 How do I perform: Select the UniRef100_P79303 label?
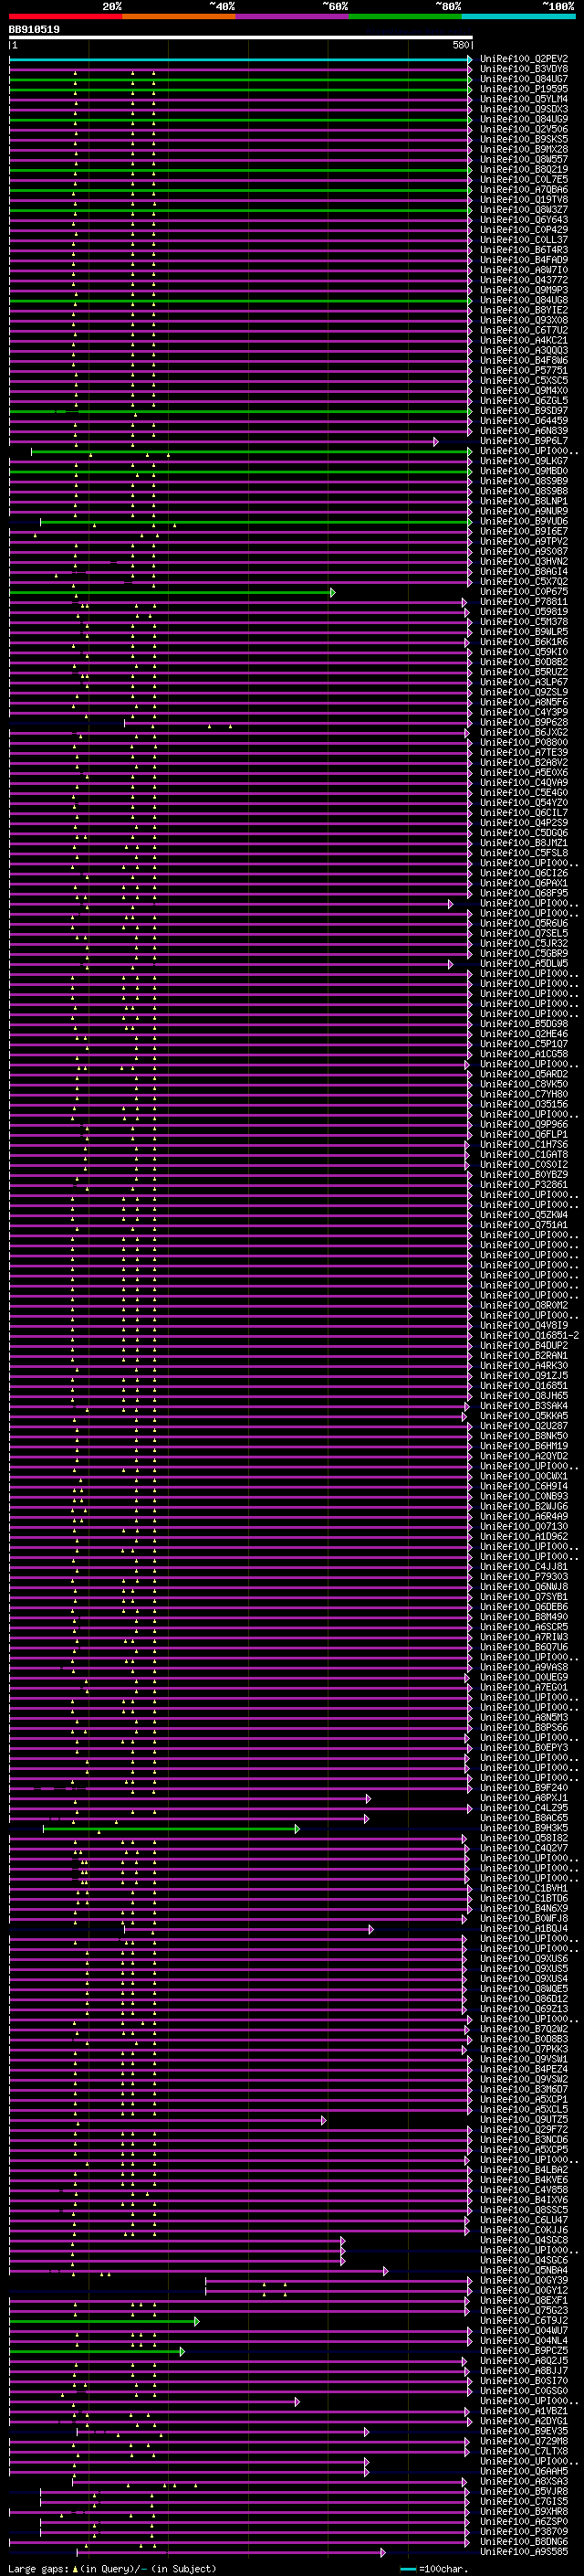(x=524, y=1577)
